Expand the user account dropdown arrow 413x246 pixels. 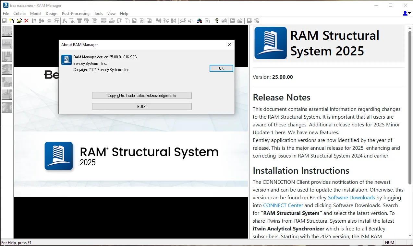click(409, 13)
